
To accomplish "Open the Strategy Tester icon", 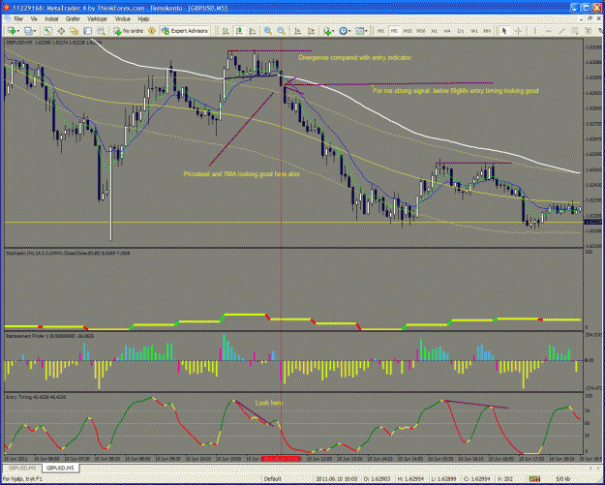I will [x=101, y=31].
